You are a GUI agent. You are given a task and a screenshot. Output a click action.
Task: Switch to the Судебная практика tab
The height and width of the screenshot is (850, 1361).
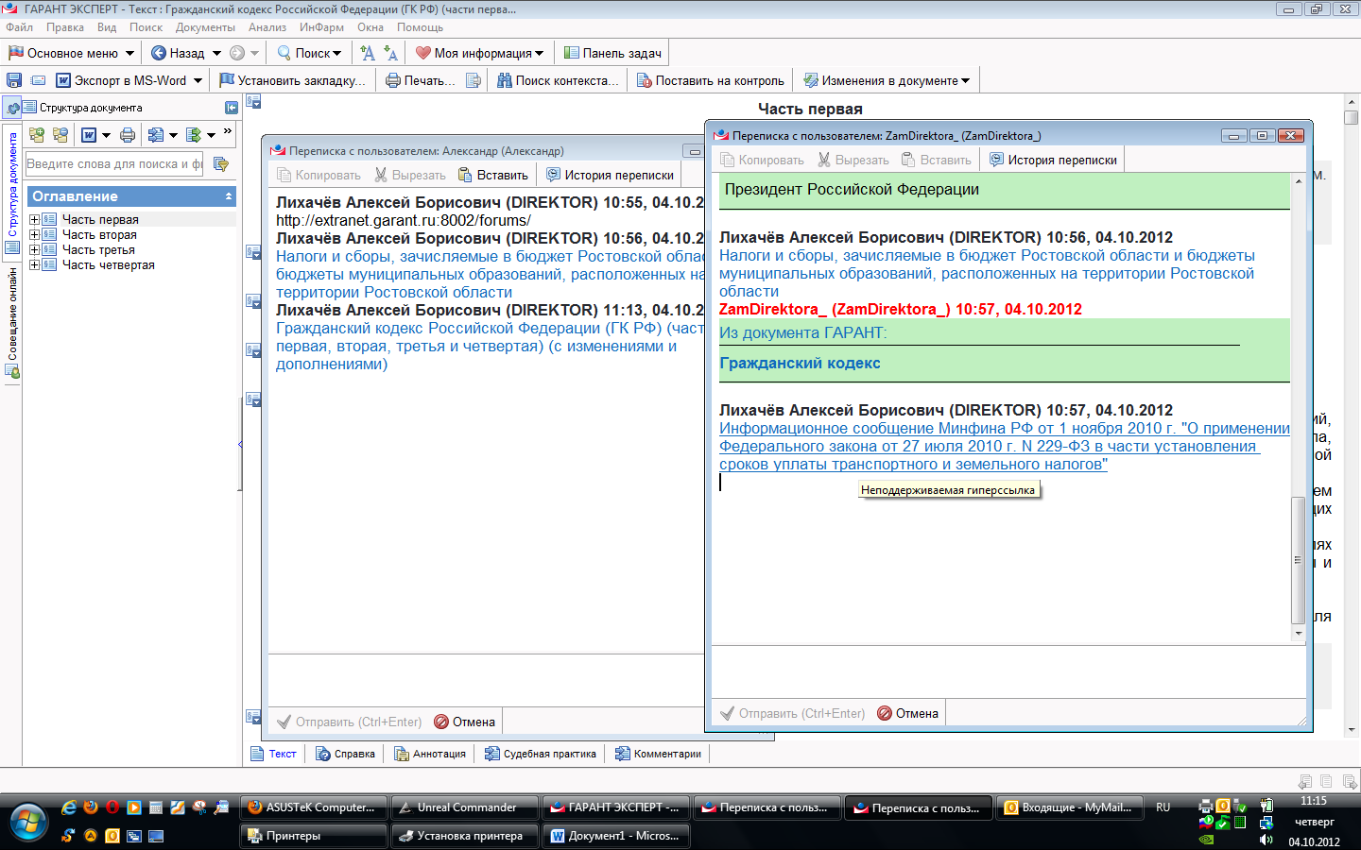click(541, 754)
